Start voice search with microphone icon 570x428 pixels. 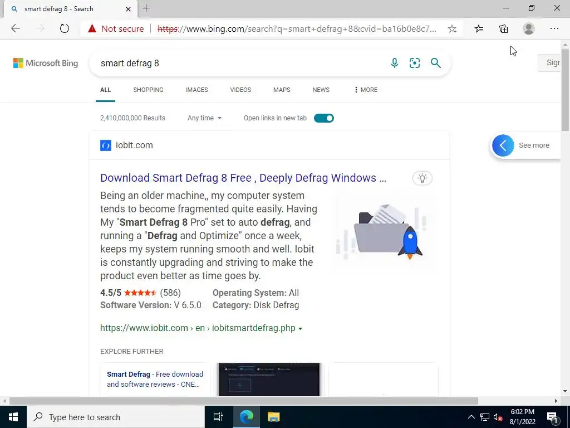click(x=395, y=63)
